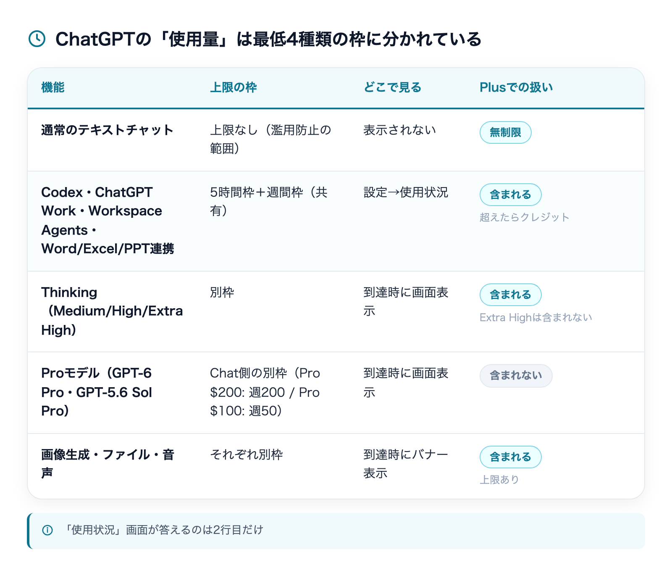Click the 通常のテキストチャット row label
This screenshot has height=576, width=672.
point(107,130)
